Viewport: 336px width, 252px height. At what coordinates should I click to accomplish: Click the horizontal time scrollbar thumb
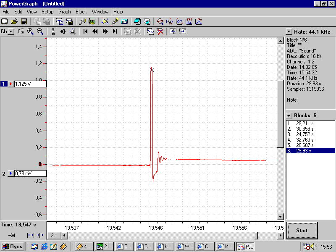[256, 236]
